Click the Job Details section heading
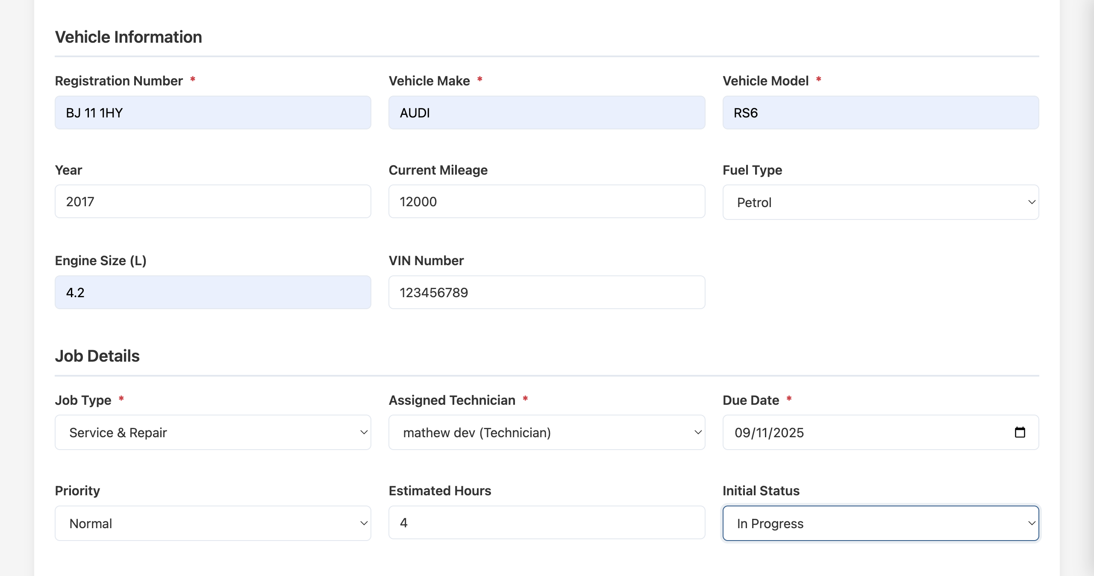 tap(97, 355)
